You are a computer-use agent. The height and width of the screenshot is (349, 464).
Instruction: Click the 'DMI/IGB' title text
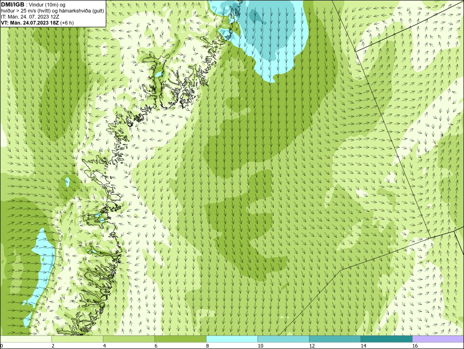click(x=13, y=5)
